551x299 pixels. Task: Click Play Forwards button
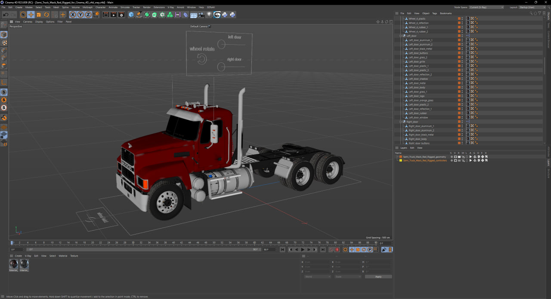click(x=303, y=250)
